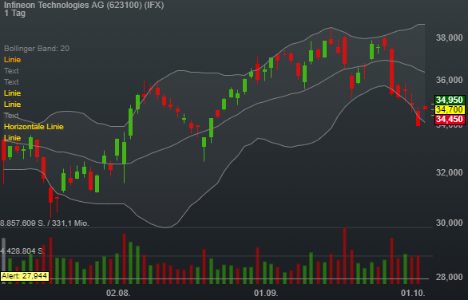Click the 36,000 price axis label

coord(449,80)
